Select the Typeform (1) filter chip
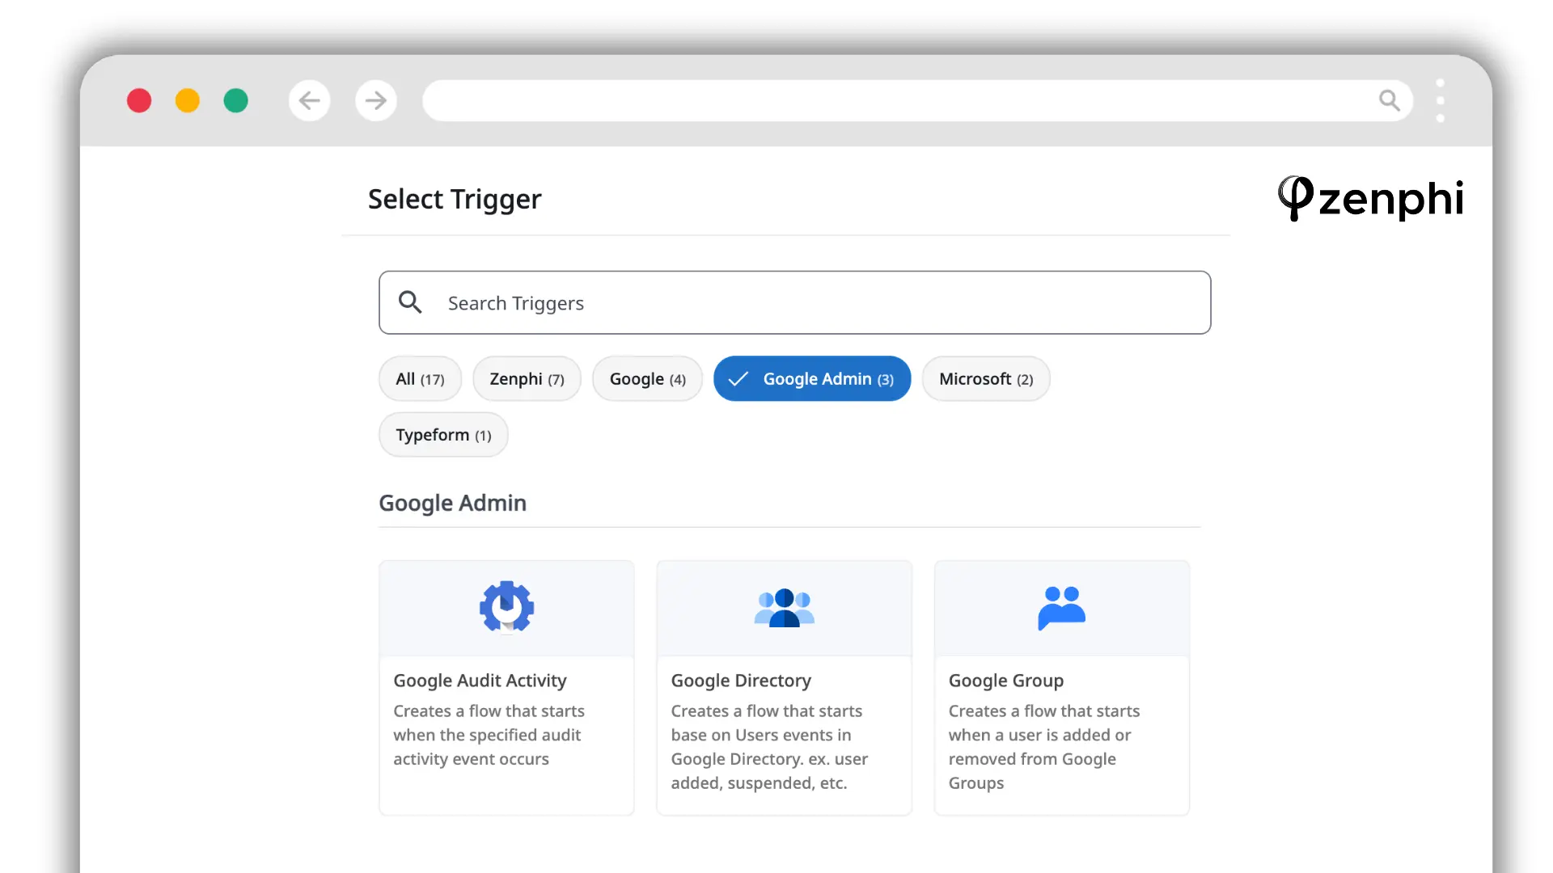The width and height of the screenshot is (1553, 873). point(443,434)
